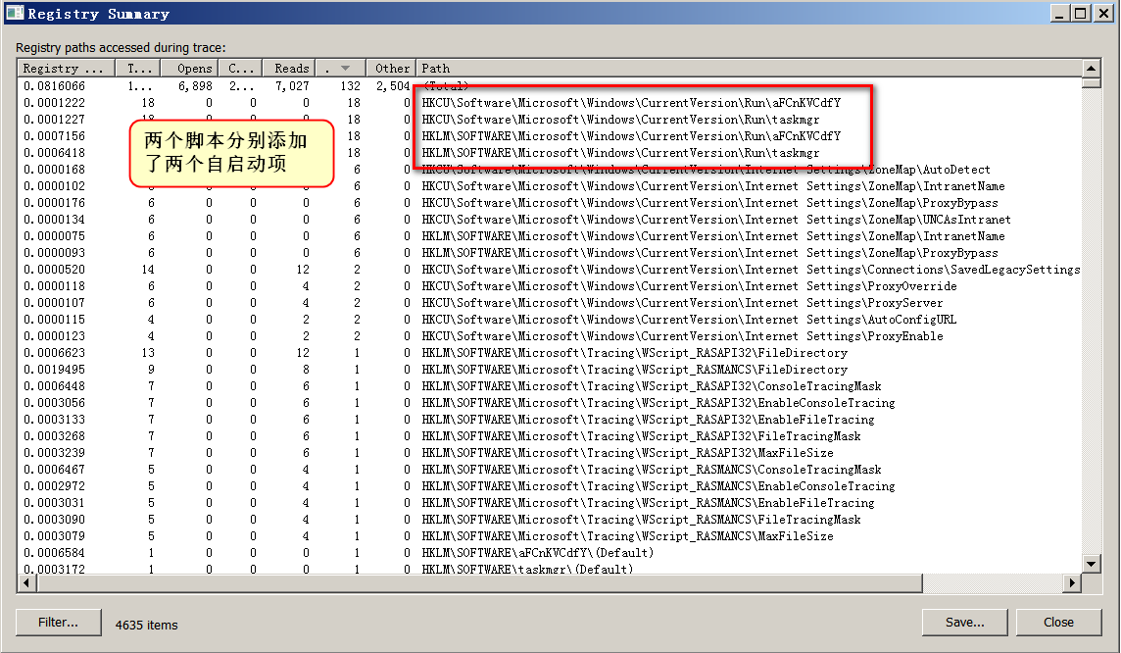Select Internet Settings\ProxyServer row
Screen dimensions: 1121x653
tap(550, 303)
